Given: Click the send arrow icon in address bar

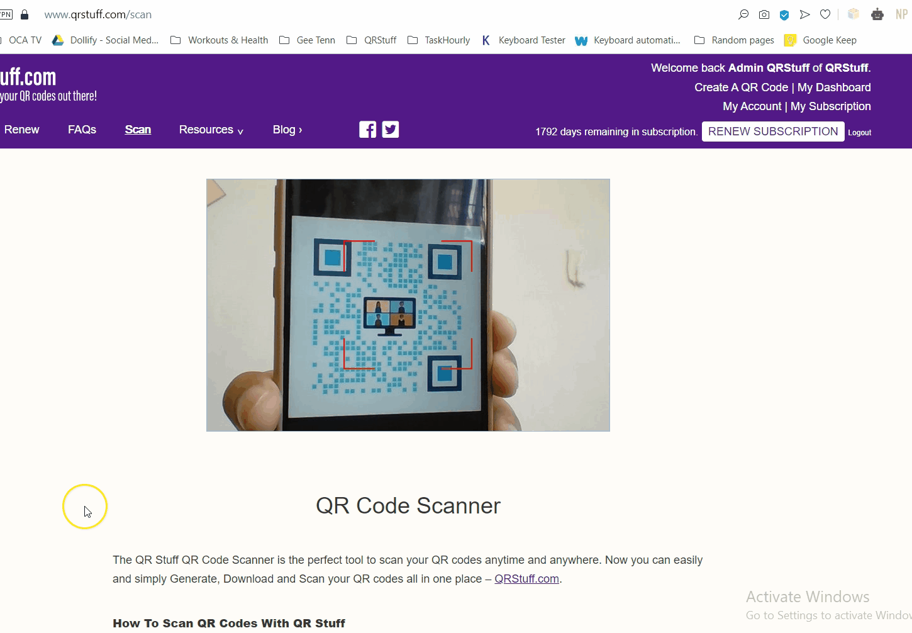Looking at the screenshot, I should [804, 14].
